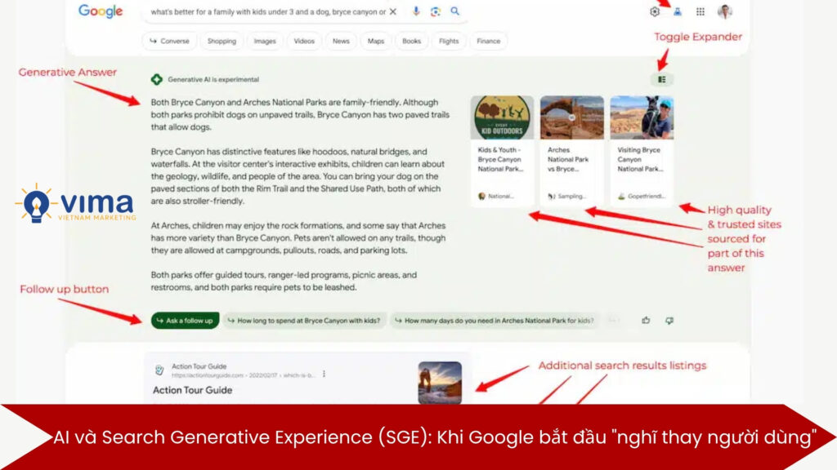The width and height of the screenshot is (837, 470).
Task: Switch to the Maps tab
Action: point(376,41)
